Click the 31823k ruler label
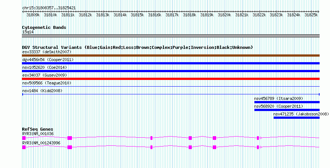This screenshot has width=330, height=168. coord(277,15)
